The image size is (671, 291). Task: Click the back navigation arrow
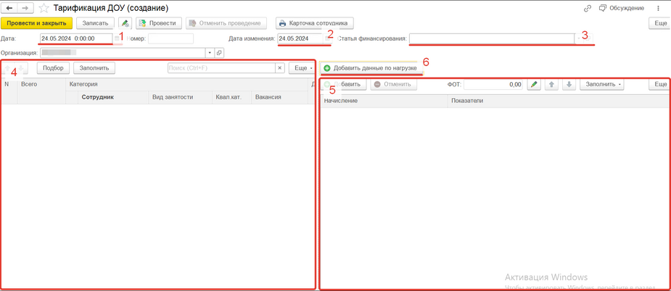click(10, 8)
